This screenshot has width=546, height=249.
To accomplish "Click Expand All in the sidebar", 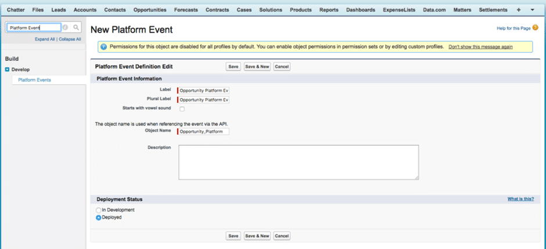I will pyautogui.click(x=45, y=39).
